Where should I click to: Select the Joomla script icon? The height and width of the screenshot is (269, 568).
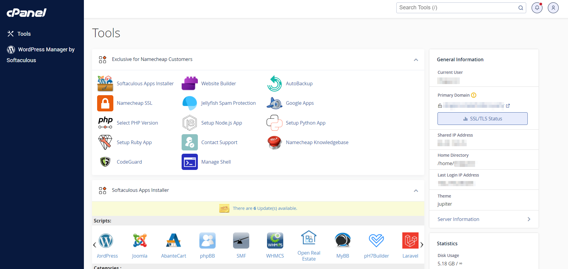tap(140, 240)
